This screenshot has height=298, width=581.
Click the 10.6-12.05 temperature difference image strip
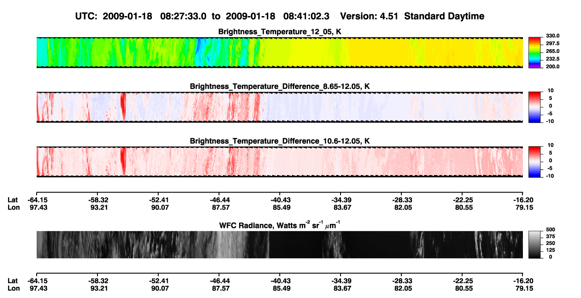tap(280, 162)
